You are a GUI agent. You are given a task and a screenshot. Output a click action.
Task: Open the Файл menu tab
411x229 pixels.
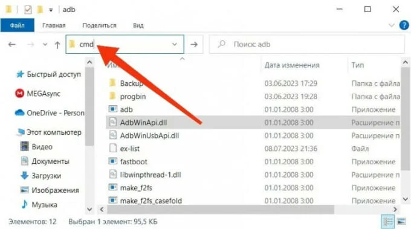(x=18, y=25)
